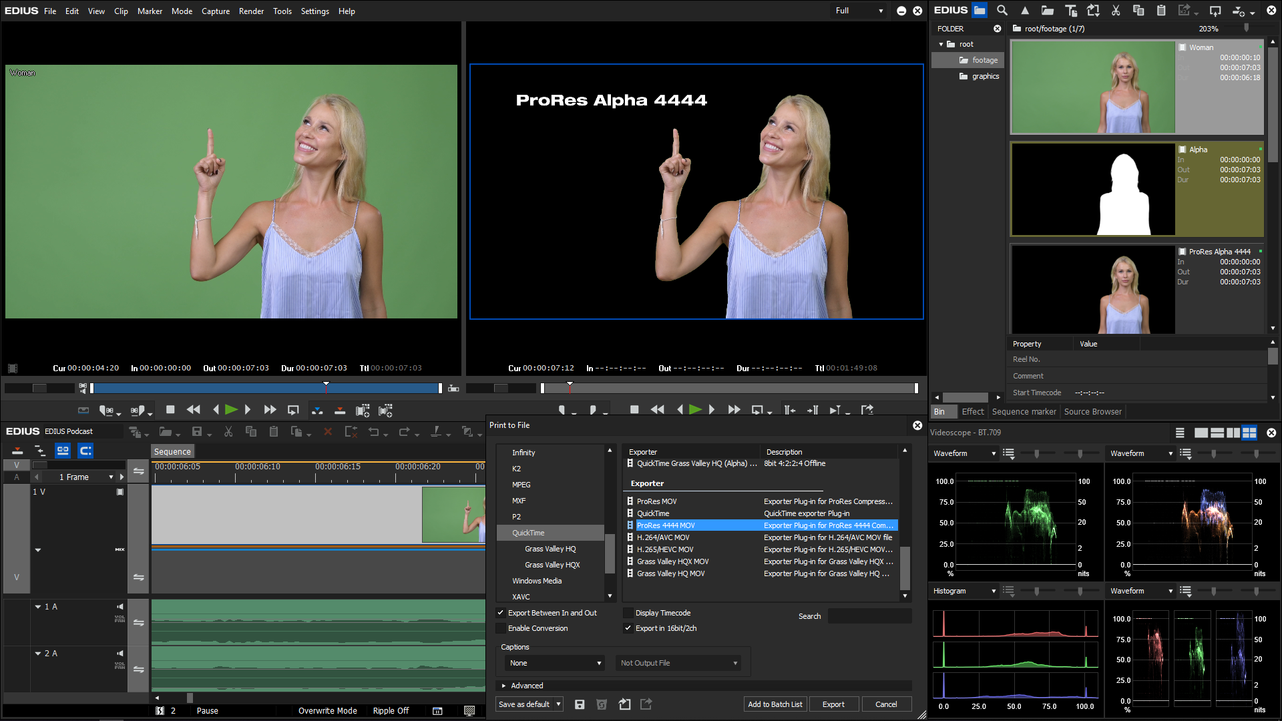Click the Player position scrub bar
This screenshot has width=1282, height=721.
[x=266, y=388]
